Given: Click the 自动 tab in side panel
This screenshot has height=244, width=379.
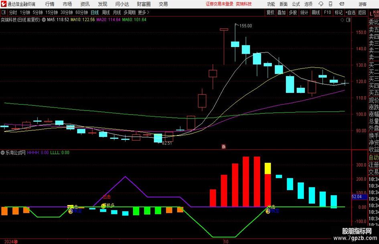Looking at the screenshot, I should pyautogui.click(x=374, y=157).
